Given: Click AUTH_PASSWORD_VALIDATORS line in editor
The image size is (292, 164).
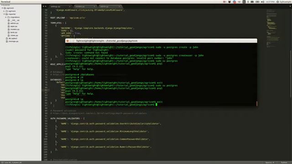Looking at the screenshot, I should pos(67,118).
